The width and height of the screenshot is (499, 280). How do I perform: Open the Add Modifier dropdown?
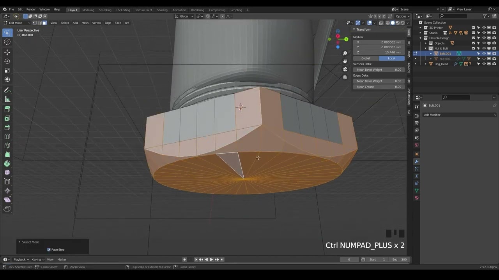coord(460,115)
